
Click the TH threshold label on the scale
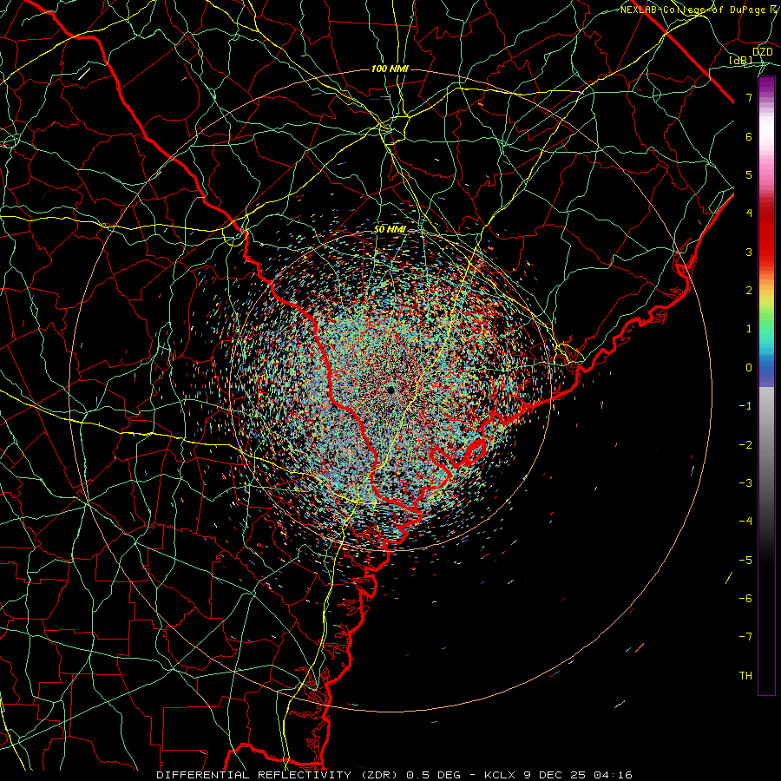745,676
